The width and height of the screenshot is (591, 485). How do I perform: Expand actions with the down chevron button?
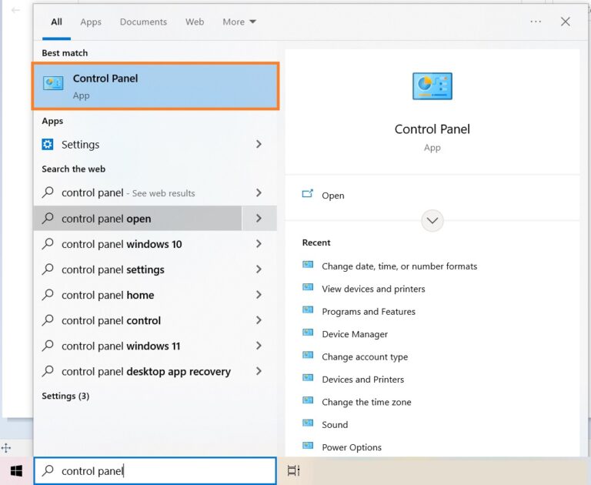(432, 221)
